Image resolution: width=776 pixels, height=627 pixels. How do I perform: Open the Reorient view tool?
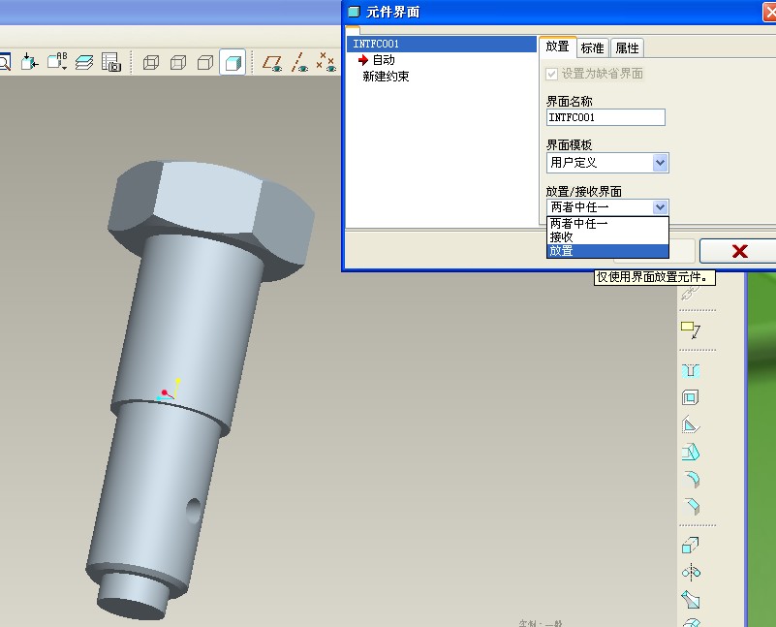[x=30, y=62]
